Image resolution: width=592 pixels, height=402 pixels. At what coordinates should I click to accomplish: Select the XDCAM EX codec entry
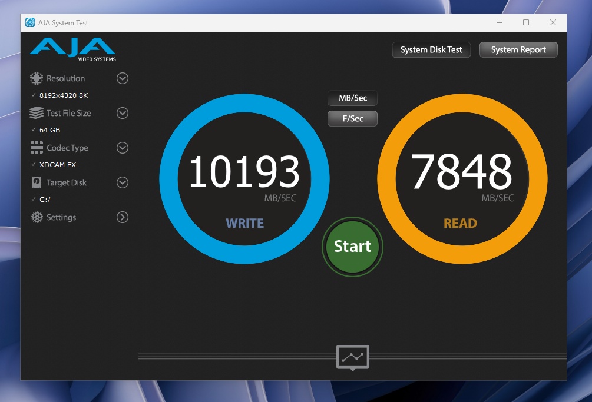coord(58,165)
